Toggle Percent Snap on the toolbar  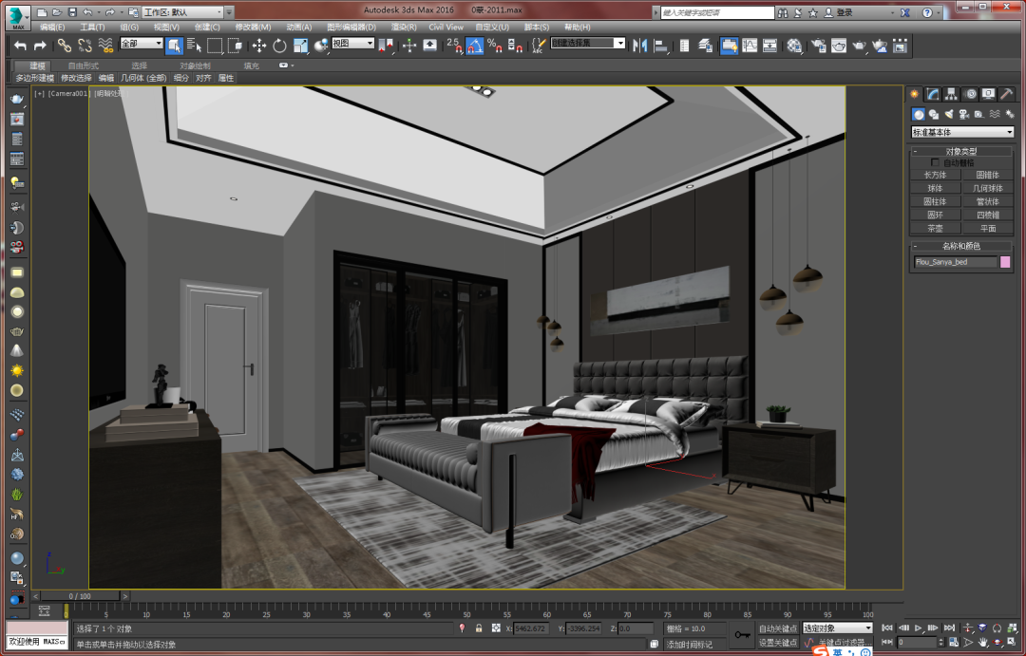[x=495, y=46]
